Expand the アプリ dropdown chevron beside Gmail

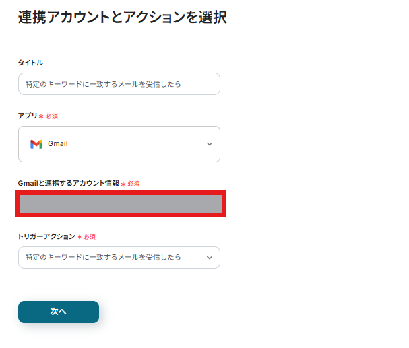(x=209, y=144)
